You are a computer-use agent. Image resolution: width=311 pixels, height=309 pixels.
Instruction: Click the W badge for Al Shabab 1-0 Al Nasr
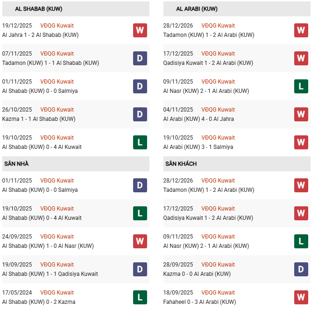click(140, 241)
